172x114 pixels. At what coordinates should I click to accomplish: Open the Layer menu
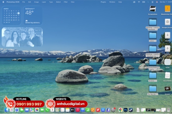(x=44, y=2)
